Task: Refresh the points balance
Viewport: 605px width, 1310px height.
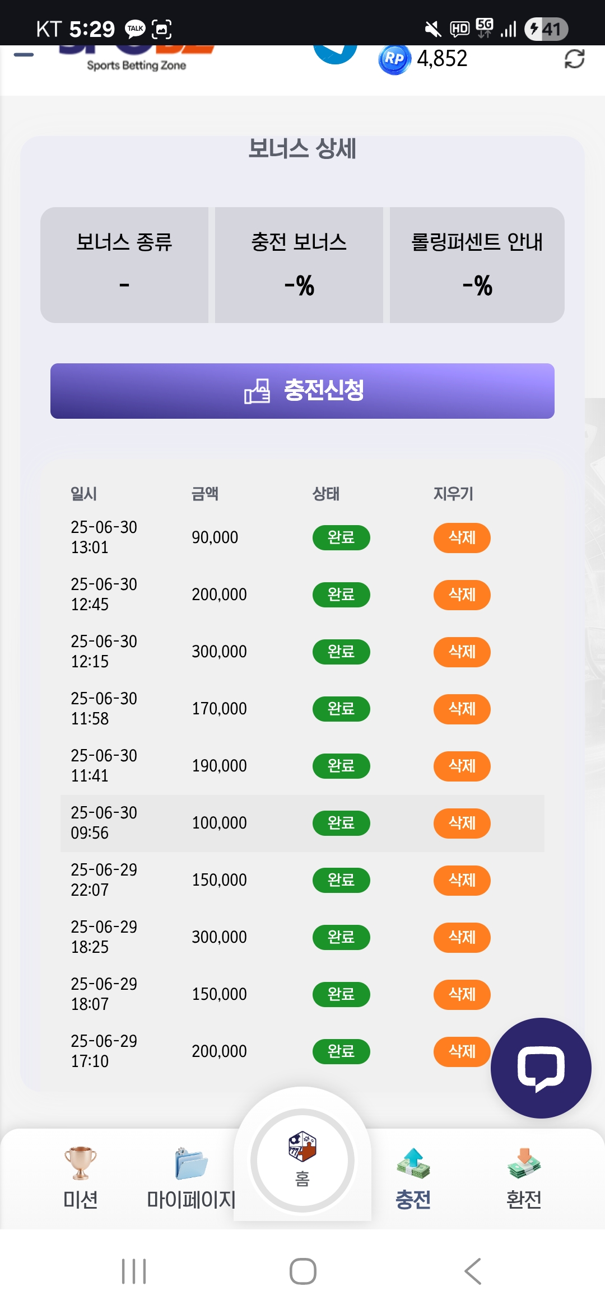Action: tap(574, 59)
